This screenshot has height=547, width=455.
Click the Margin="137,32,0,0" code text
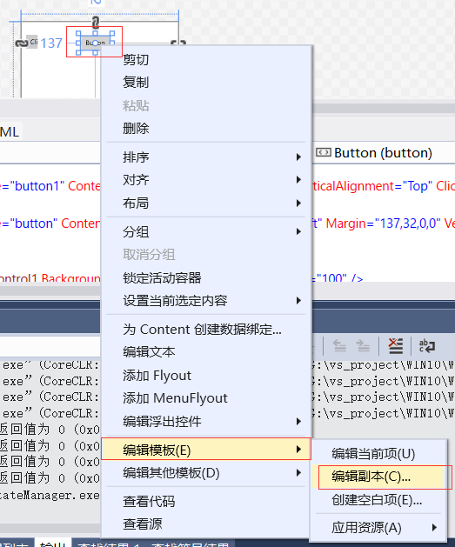pyautogui.click(x=383, y=223)
